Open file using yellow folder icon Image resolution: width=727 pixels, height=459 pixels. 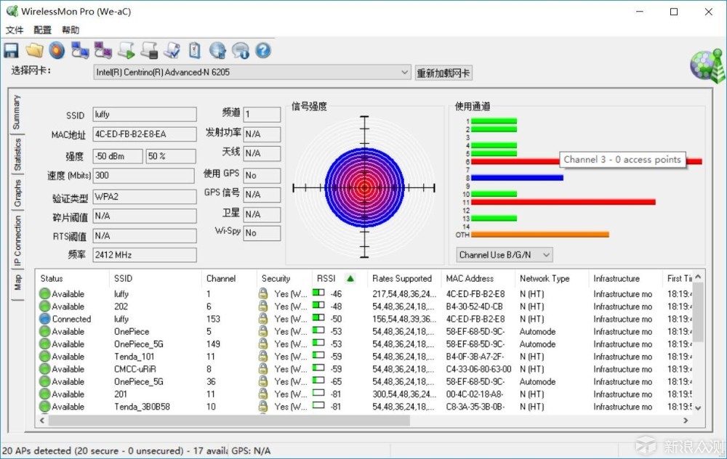35,51
